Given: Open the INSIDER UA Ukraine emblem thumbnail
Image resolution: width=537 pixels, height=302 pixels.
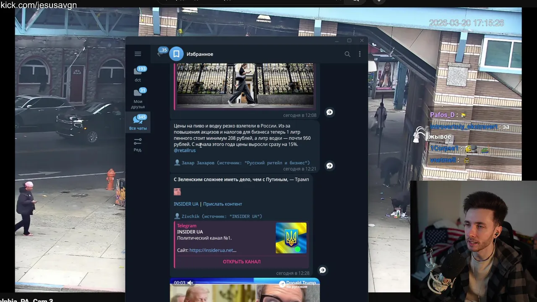Looking at the screenshot, I should pyautogui.click(x=291, y=238).
